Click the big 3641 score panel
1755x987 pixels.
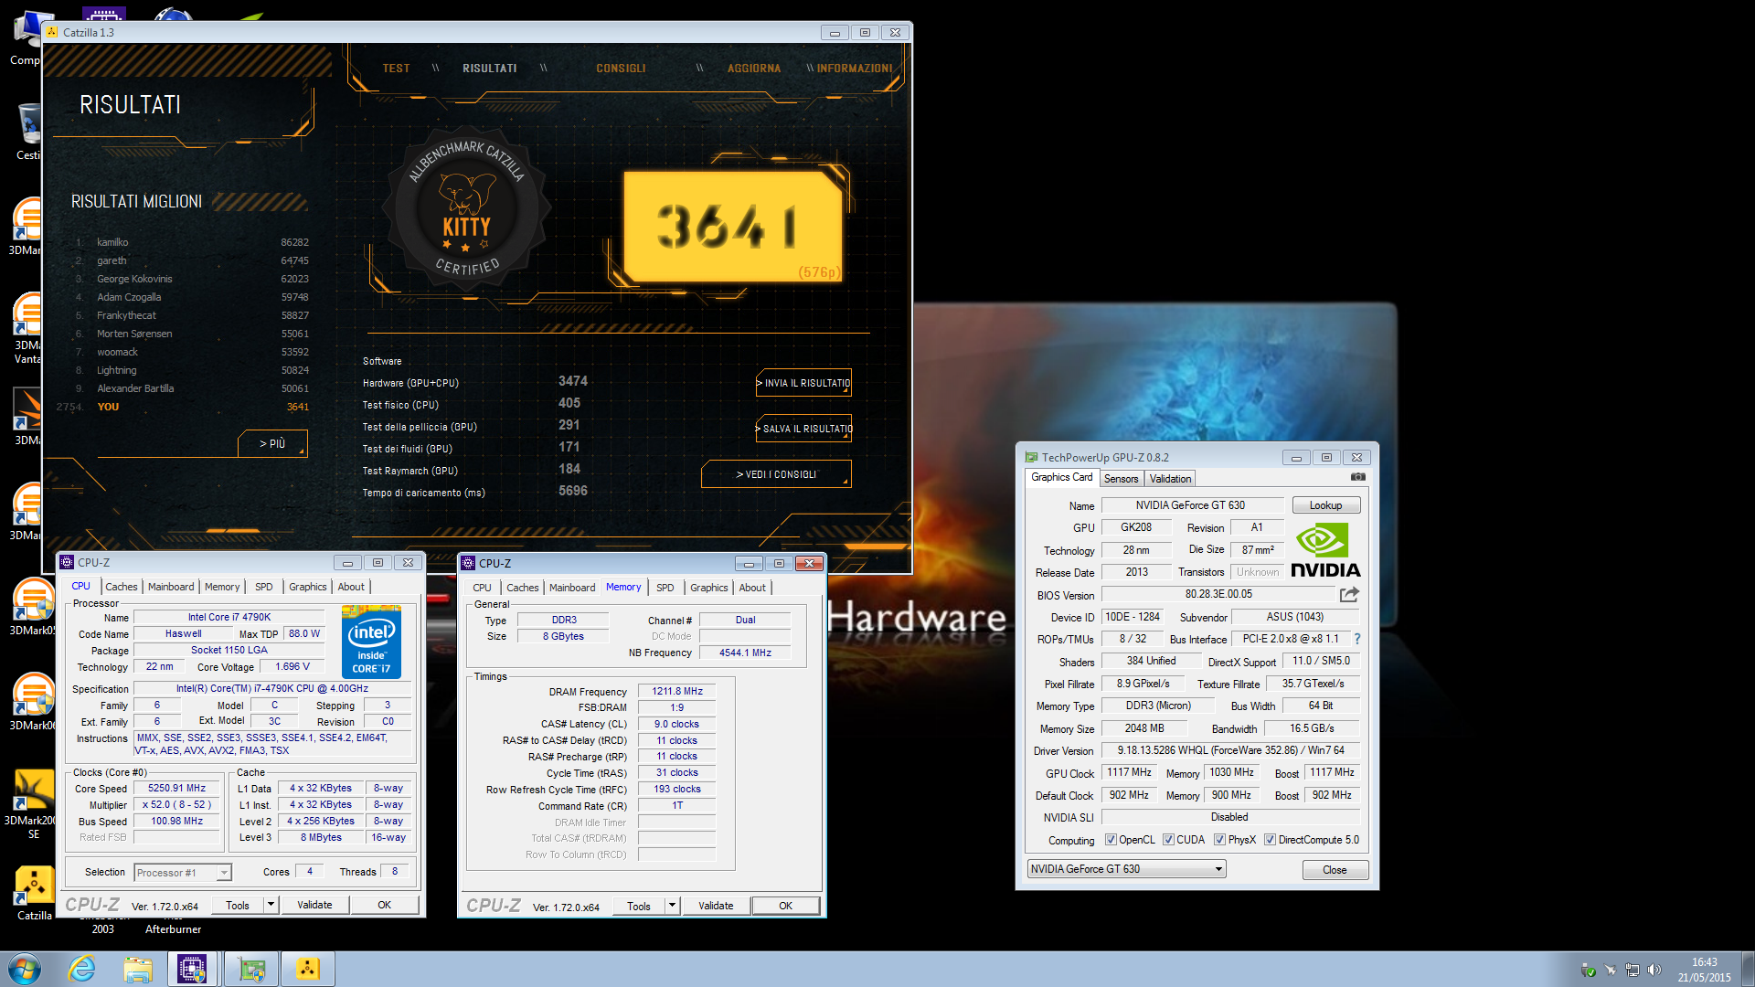(x=732, y=226)
